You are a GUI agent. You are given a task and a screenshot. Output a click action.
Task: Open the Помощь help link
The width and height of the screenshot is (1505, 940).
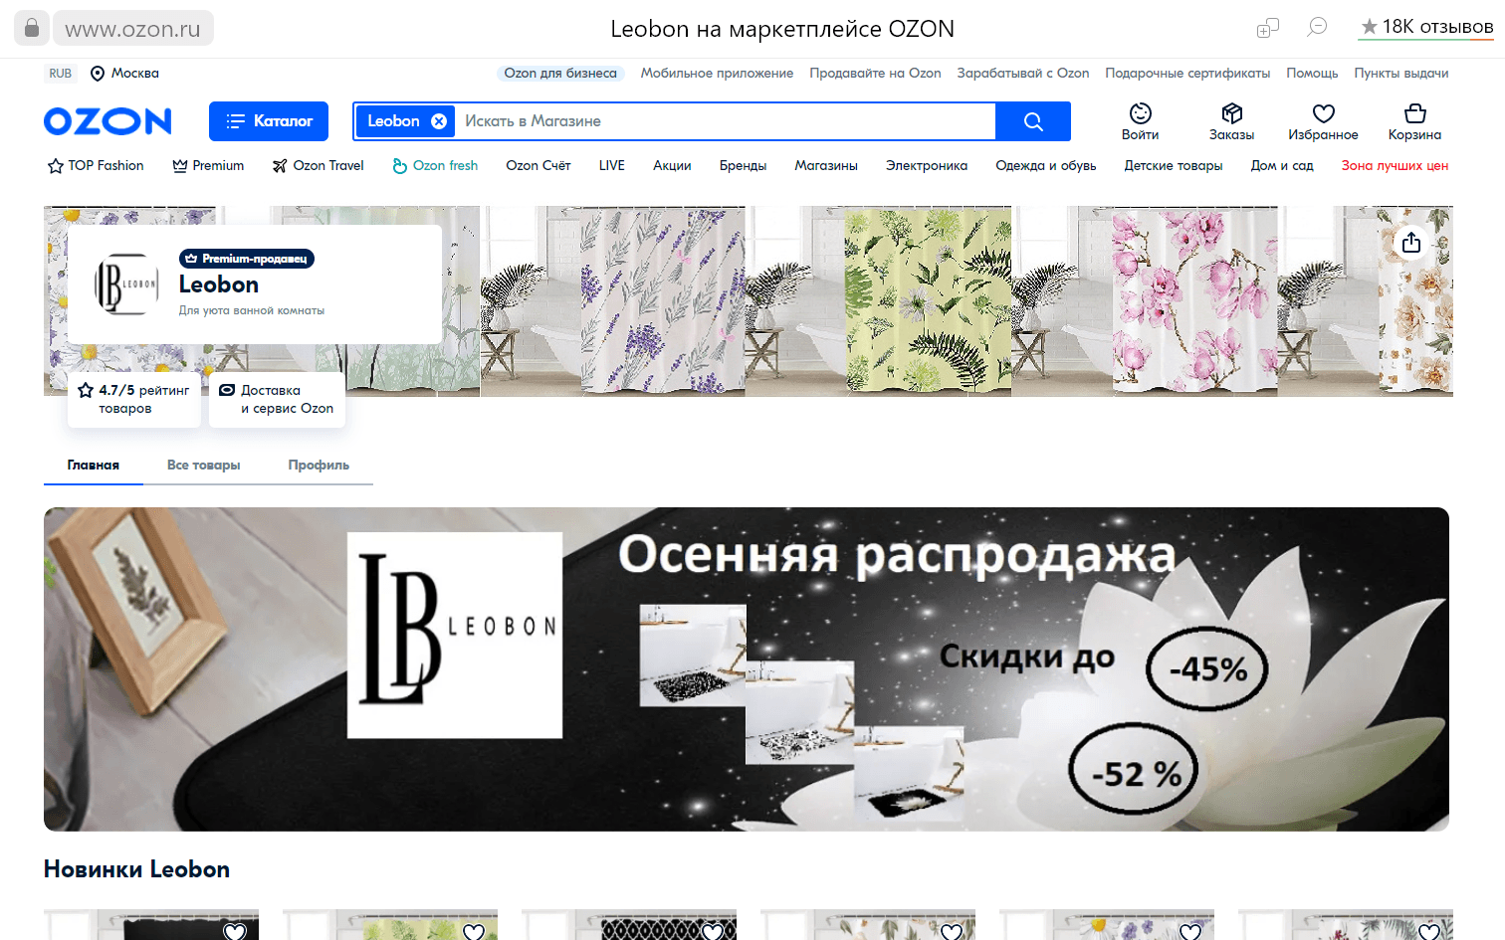[x=1312, y=74]
